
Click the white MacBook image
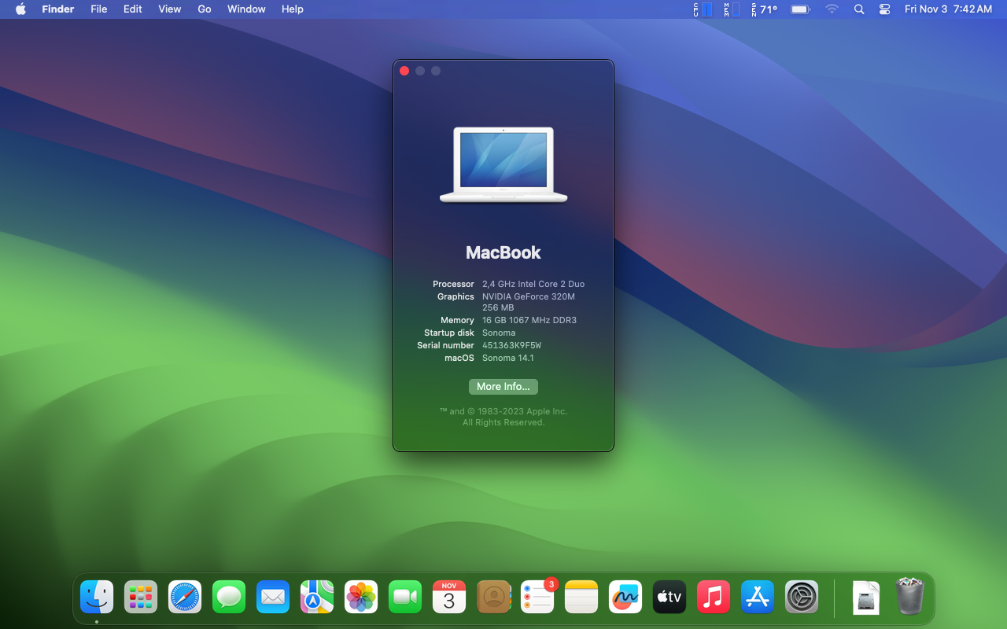503,164
